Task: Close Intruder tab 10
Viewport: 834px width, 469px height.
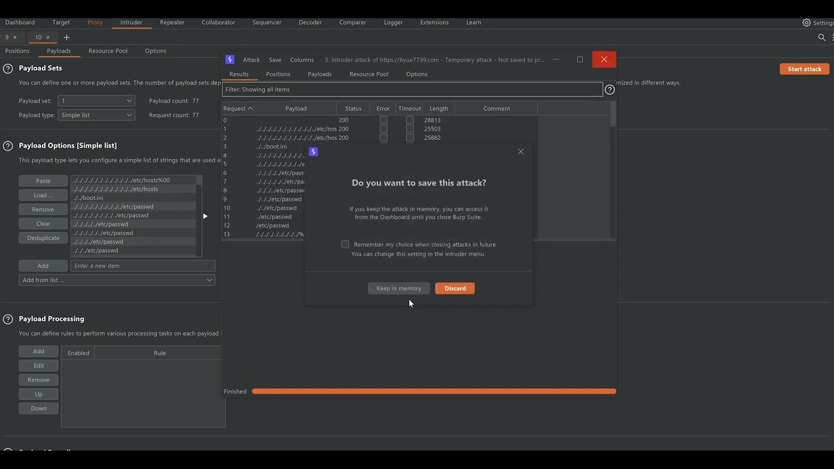Action: tap(48, 38)
